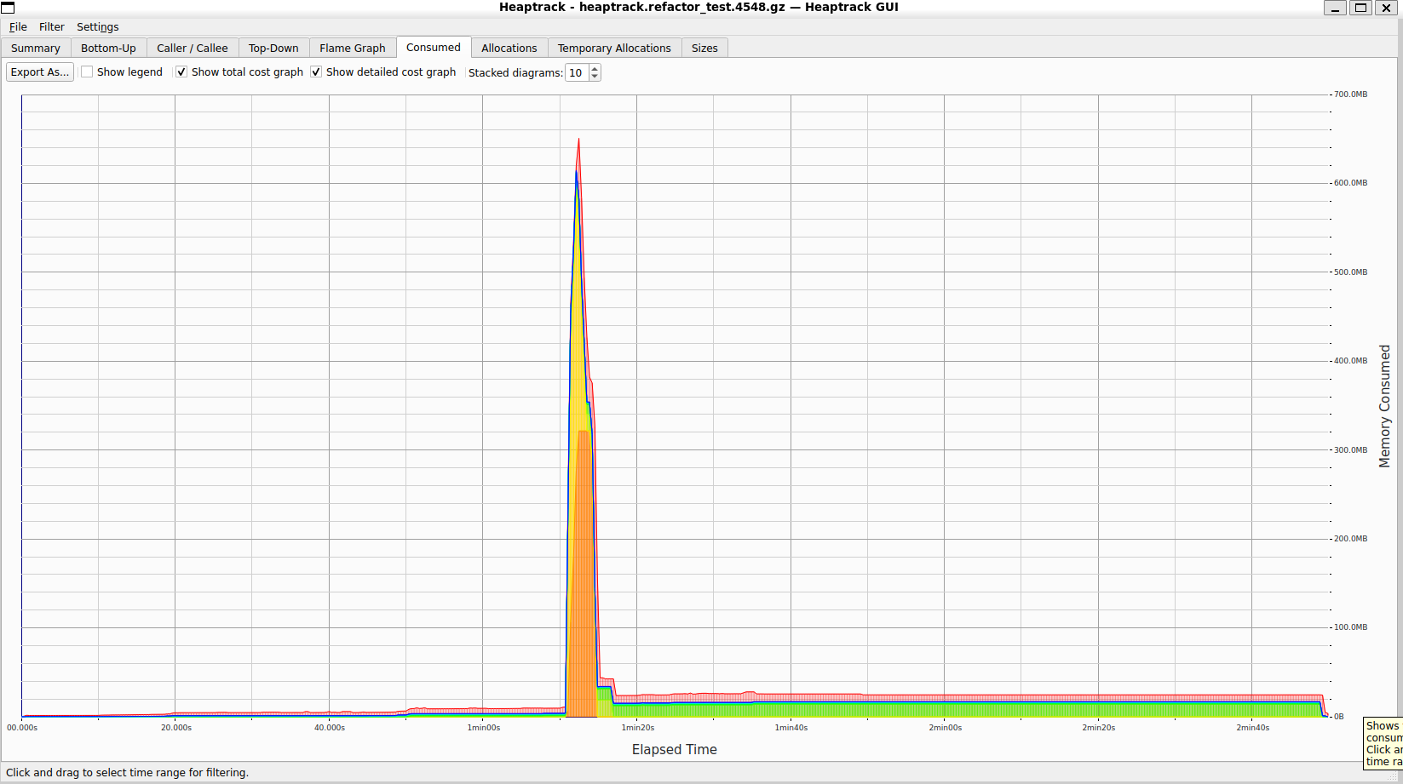
Task: View the Sizes tab
Action: point(704,49)
